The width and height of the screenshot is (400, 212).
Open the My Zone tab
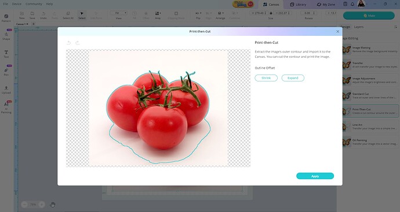(x=326, y=4)
